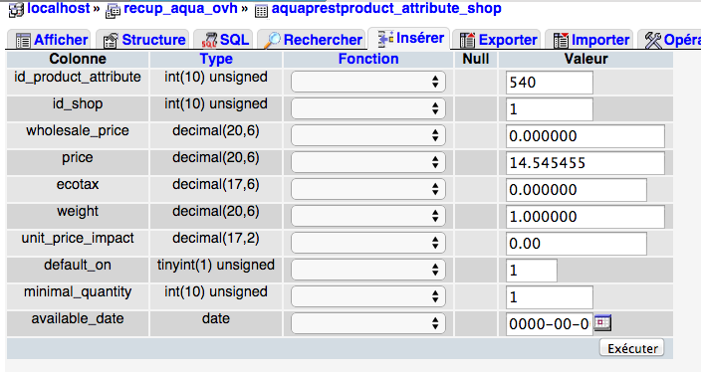This screenshot has width=701, height=372.
Task: Click the Insérer tab's icon
Action: 385,39
